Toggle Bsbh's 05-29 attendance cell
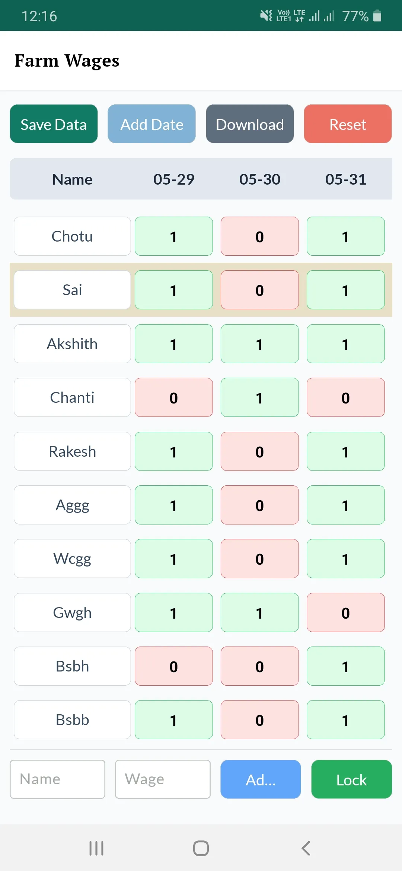The width and height of the screenshot is (402, 871). tap(173, 666)
